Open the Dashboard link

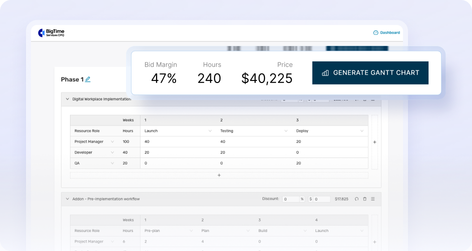pos(386,32)
